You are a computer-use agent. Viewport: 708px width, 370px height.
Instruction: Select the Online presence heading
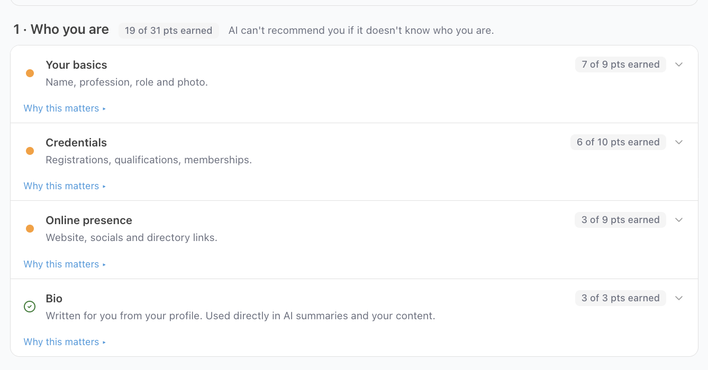[89, 220]
